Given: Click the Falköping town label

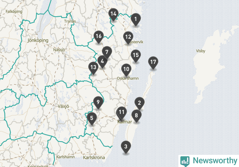Looking at the screenshot, I should (x=14, y=12).
